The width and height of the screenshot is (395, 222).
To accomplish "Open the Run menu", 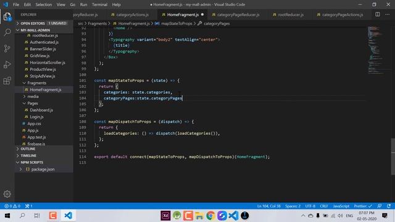I will (x=83, y=4).
